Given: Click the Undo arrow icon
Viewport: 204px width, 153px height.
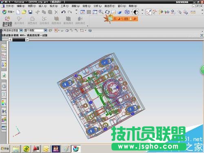Looking at the screenshot, I should (63, 12).
